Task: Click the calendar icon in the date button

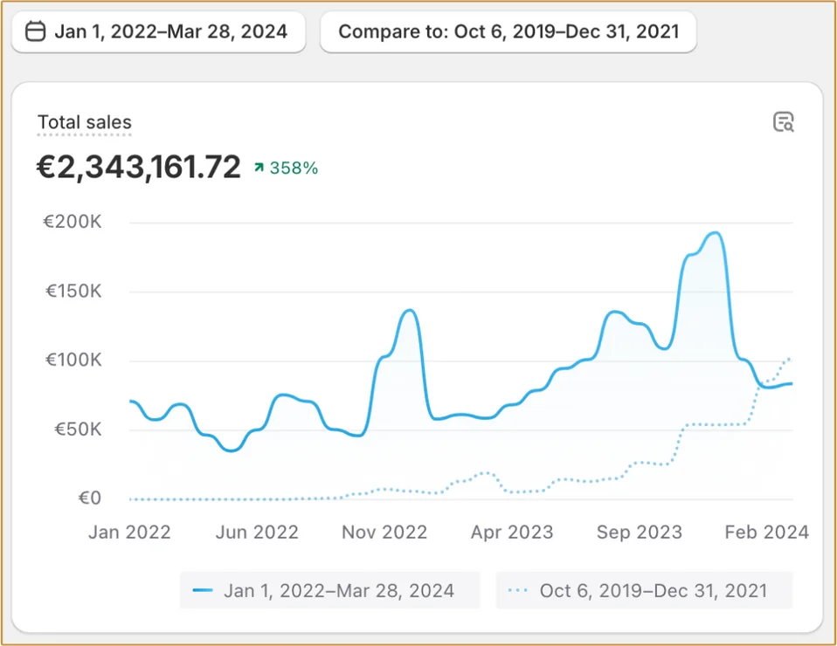Action: (x=35, y=31)
